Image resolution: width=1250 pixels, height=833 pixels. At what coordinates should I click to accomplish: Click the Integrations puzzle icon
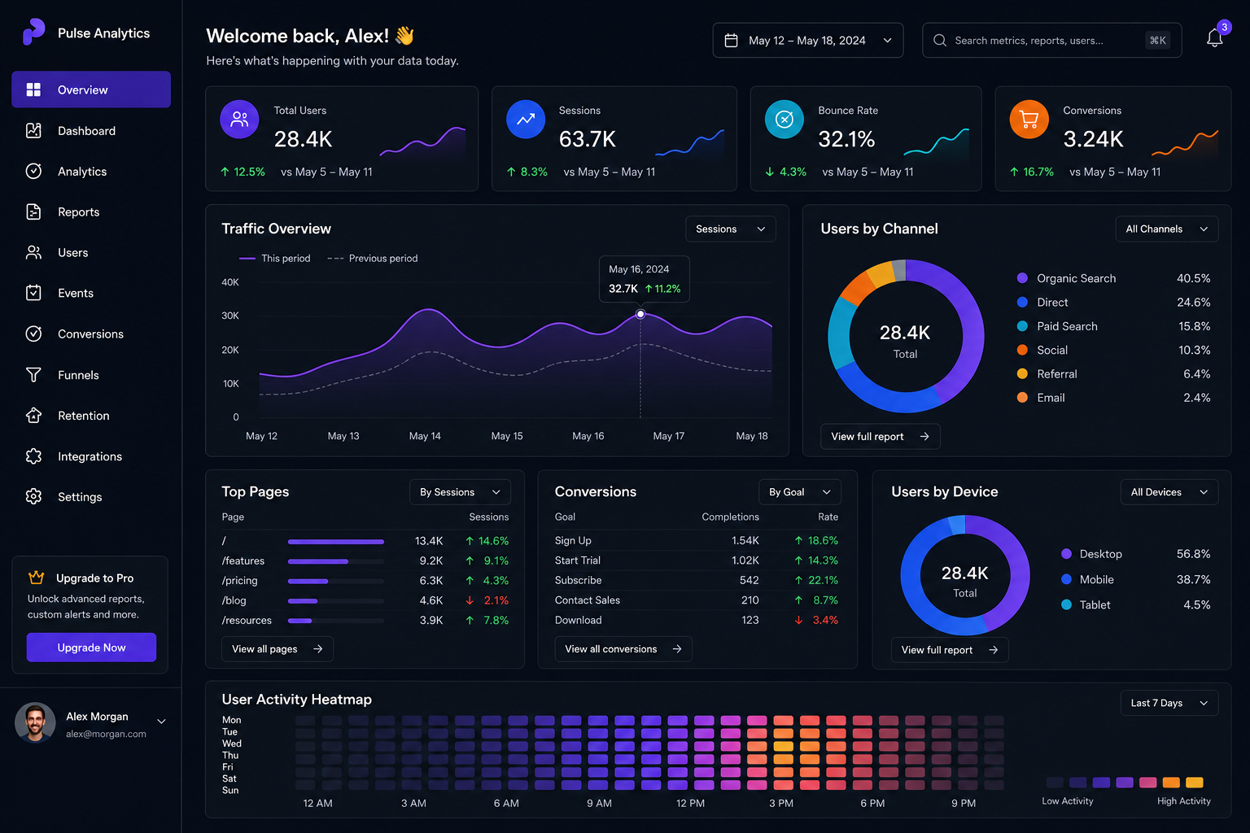coord(33,456)
